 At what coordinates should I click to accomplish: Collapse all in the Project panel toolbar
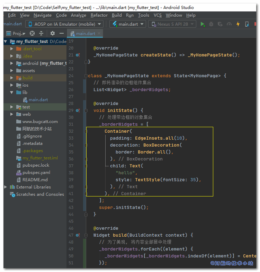[41, 34]
